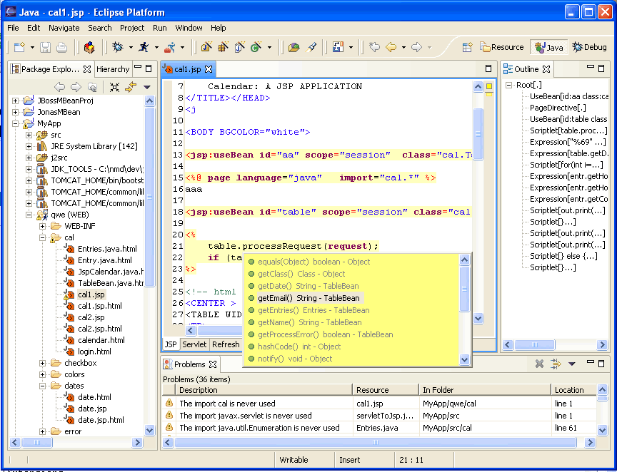This screenshot has height=472, width=617.
Task: Select the JSP tab below the editor
Action: tap(171, 344)
